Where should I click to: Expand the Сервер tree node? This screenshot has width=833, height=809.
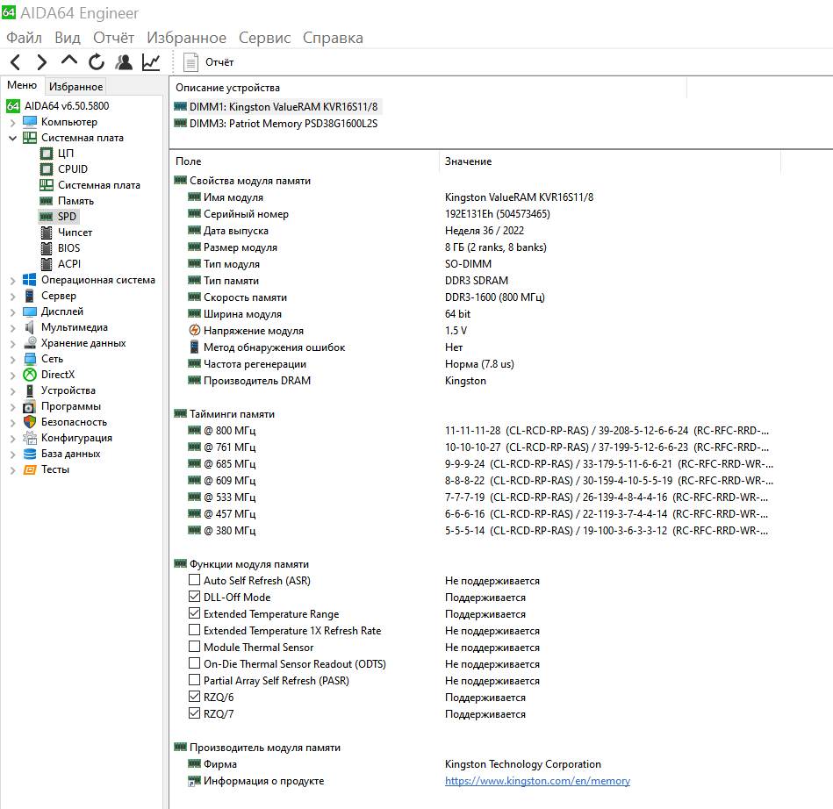(13, 297)
